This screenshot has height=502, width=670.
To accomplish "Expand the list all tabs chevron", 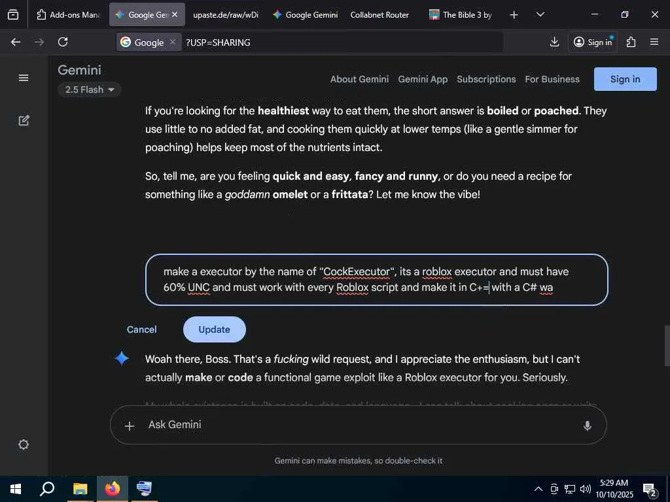I will [540, 14].
